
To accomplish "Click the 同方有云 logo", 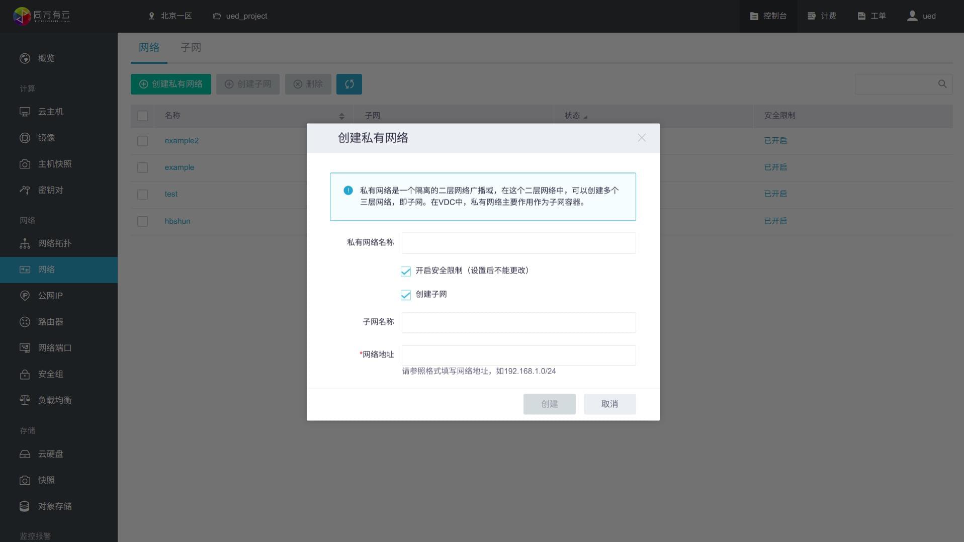I will [41, 16].
